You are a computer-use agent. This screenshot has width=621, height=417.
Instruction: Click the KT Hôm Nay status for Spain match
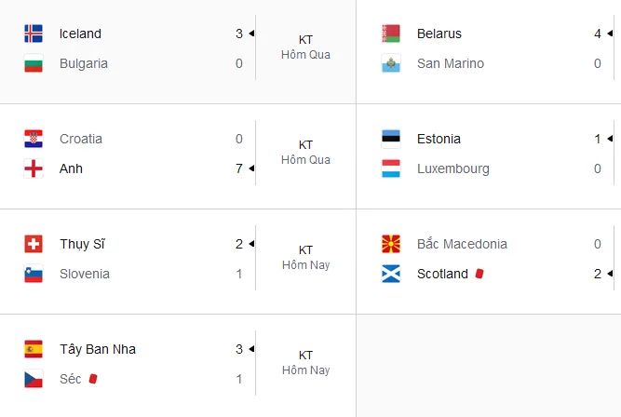tap(305, 363)
